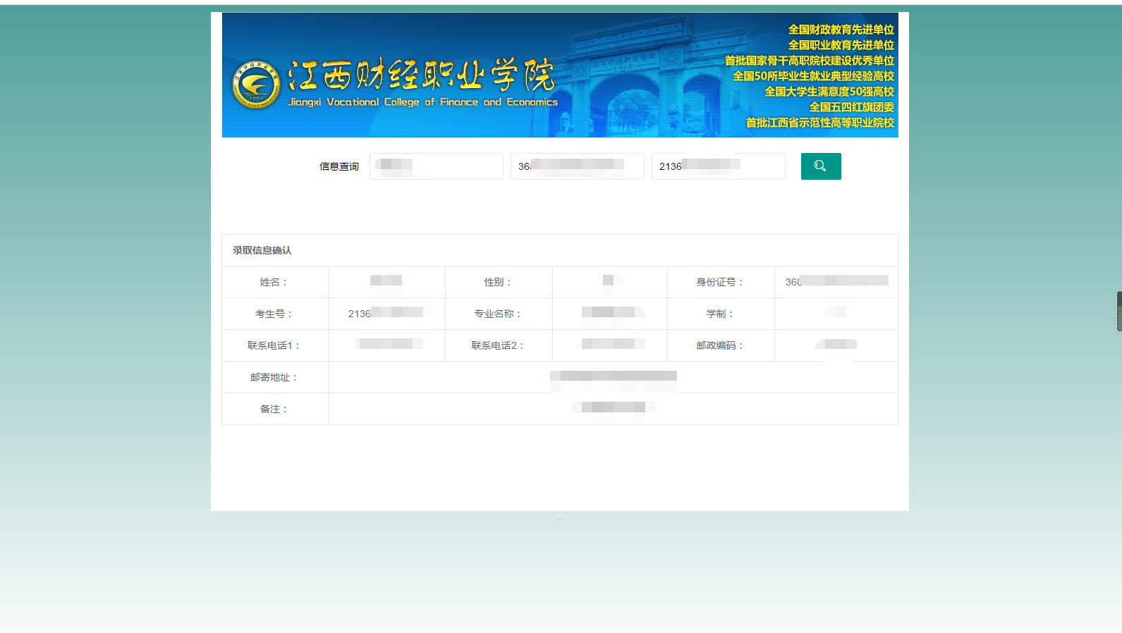Click the ID number input starting with 36

pyautogui.click(x=577, y=166)
